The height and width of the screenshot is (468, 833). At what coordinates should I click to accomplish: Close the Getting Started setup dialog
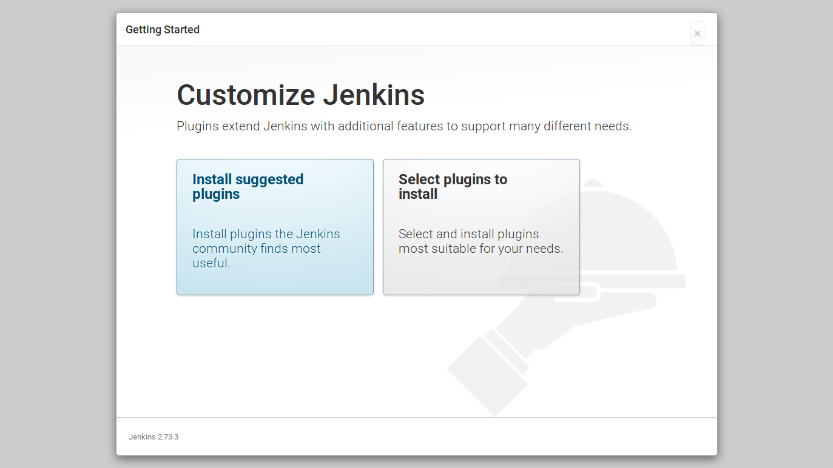pyautogui.click(x=696, y=33)
